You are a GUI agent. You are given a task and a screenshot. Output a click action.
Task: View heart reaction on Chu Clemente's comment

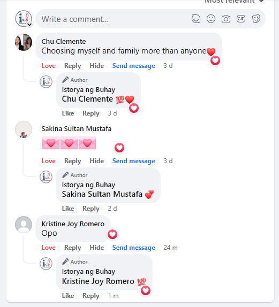(x=215, y=60)
